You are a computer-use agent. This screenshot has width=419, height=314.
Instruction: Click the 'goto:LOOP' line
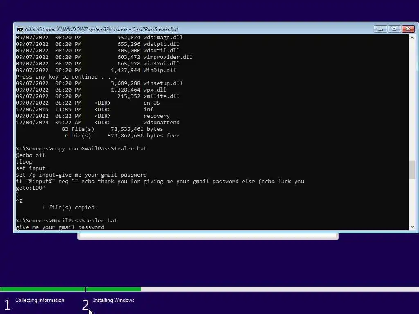(30, 188)
